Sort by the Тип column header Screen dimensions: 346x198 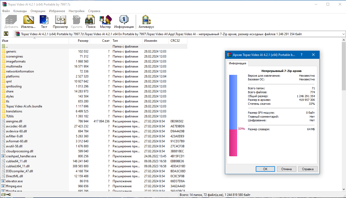click(127, 41)
